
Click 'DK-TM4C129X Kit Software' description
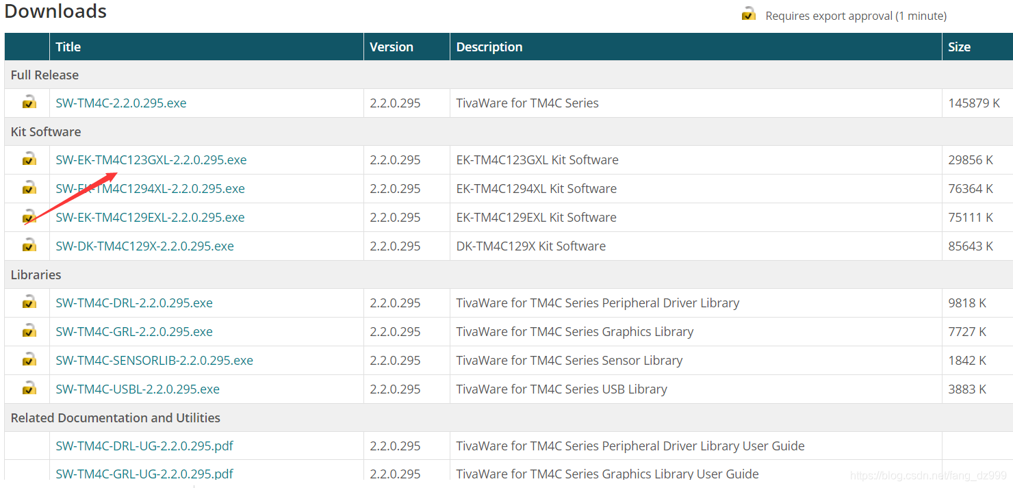(531, 246)
